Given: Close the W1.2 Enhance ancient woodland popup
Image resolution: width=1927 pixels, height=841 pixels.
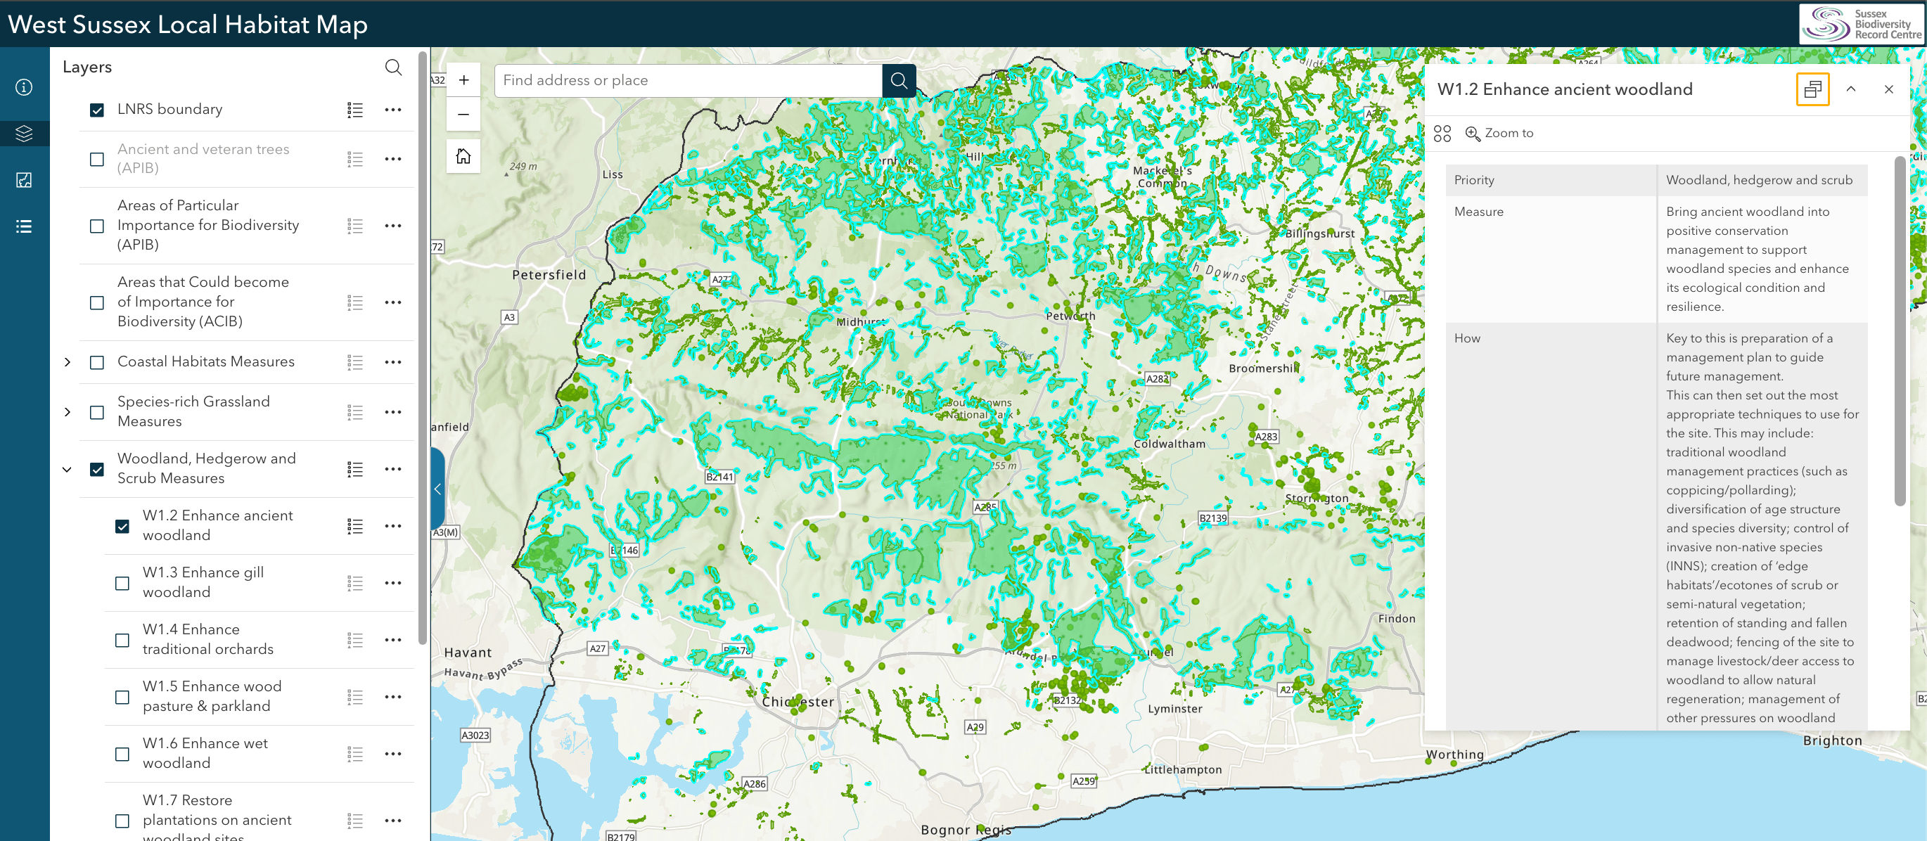Looking at the screenshot, I should click(1889, 89).
